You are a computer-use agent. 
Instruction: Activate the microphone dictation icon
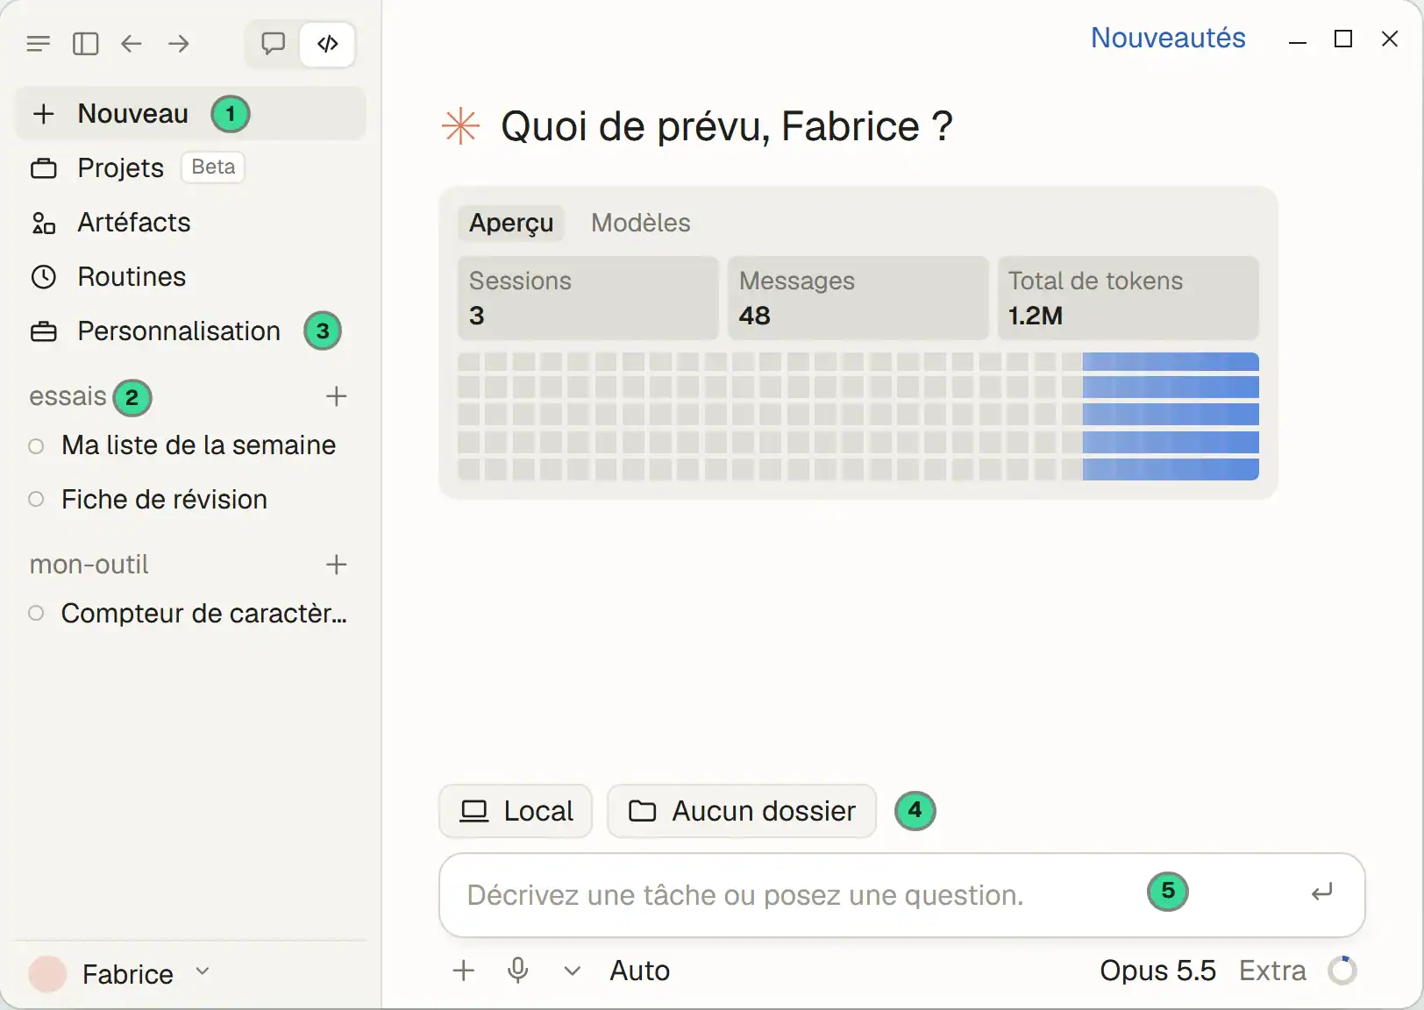(518, 971)
